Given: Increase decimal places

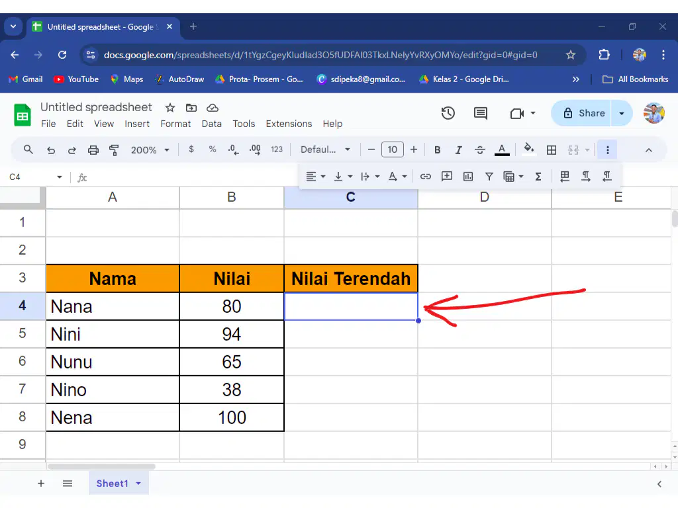Looking at the screenshot, I should point(255,150).
